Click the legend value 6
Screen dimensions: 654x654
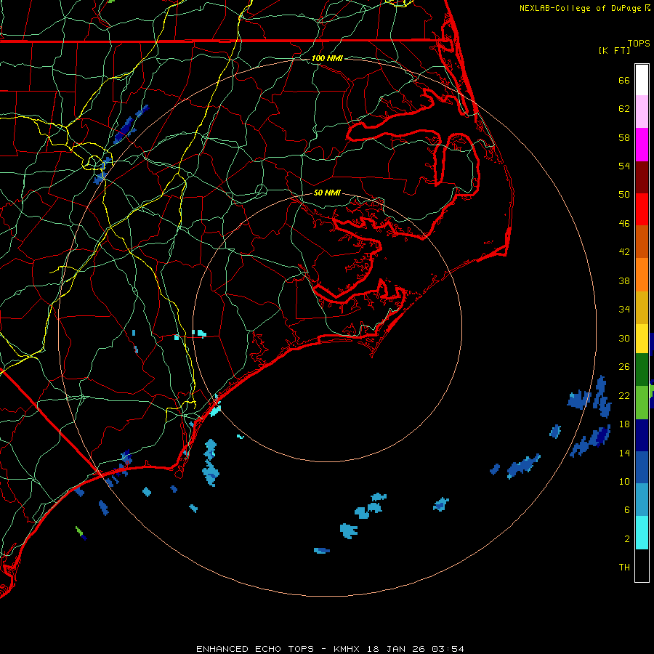click(627, 510)
